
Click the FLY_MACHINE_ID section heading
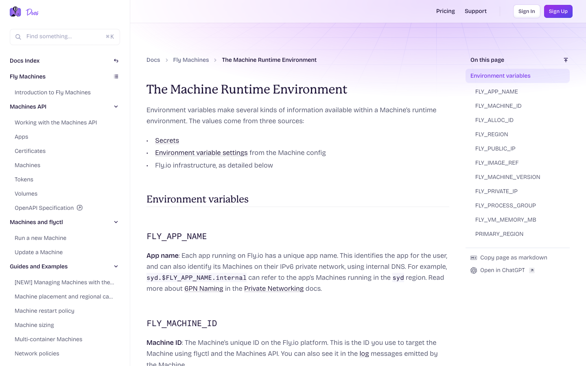click(x=182, y=323)
